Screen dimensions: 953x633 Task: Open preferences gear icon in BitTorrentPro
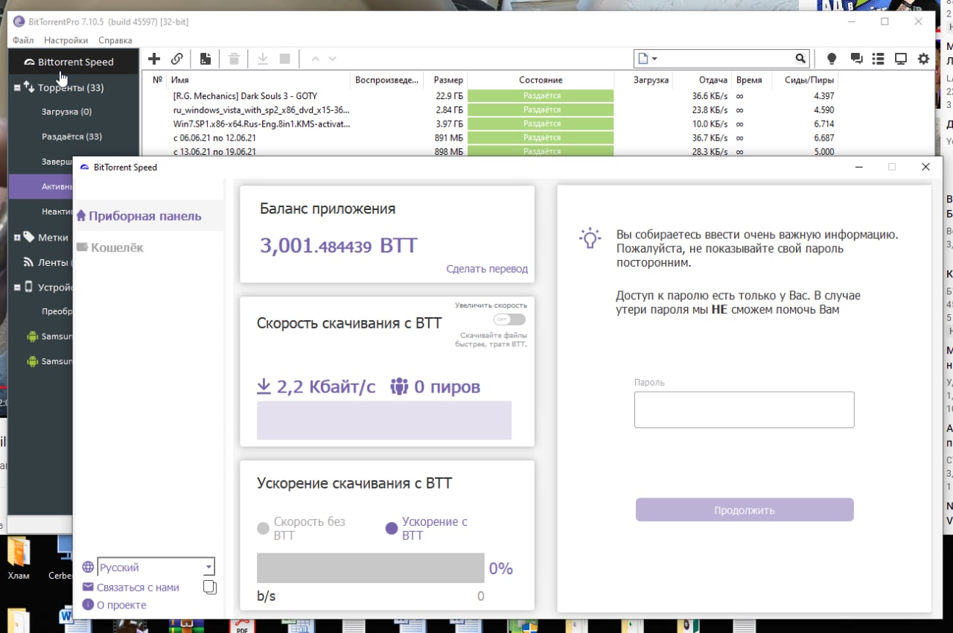pos(924,59)
